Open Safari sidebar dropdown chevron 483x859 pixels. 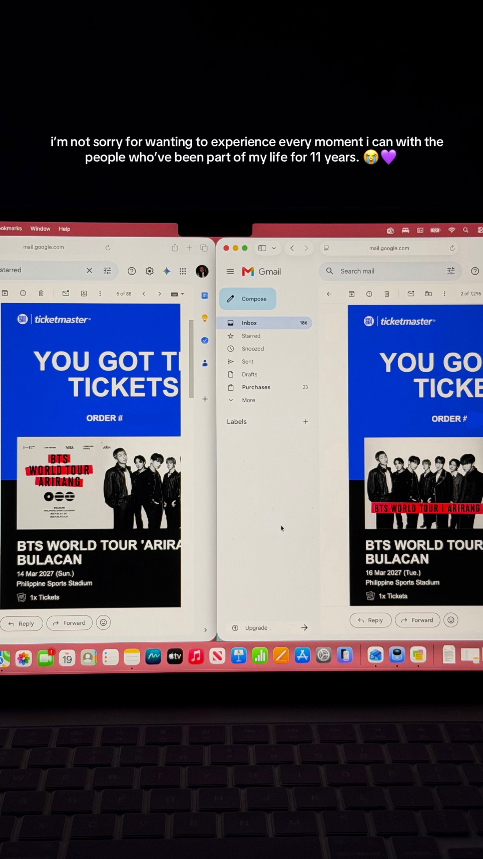pyautogui.click(x=274, y=248)
